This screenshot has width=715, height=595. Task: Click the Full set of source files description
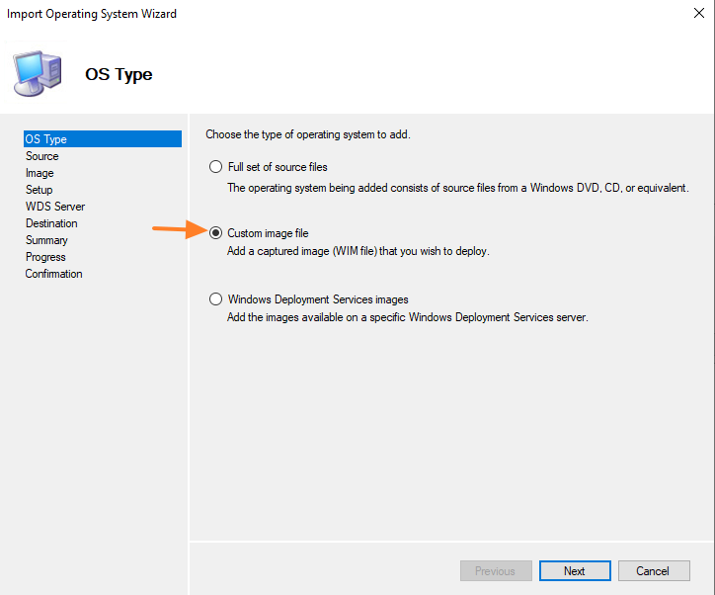[457, 187]
